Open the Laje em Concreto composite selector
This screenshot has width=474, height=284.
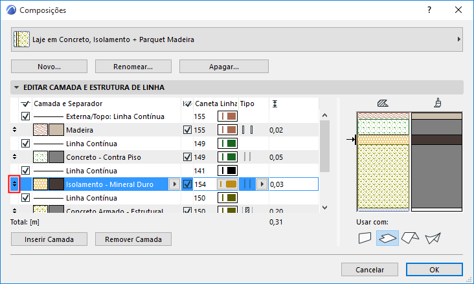tap(237, 39)
